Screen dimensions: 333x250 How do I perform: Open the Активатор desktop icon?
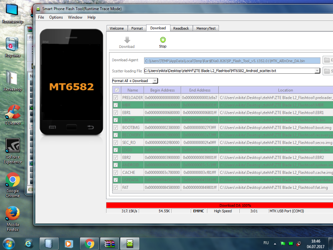[12, 81]
